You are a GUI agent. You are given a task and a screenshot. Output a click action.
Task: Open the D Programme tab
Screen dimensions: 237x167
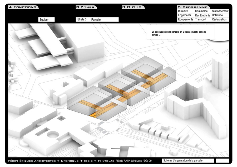pos(194,7)
